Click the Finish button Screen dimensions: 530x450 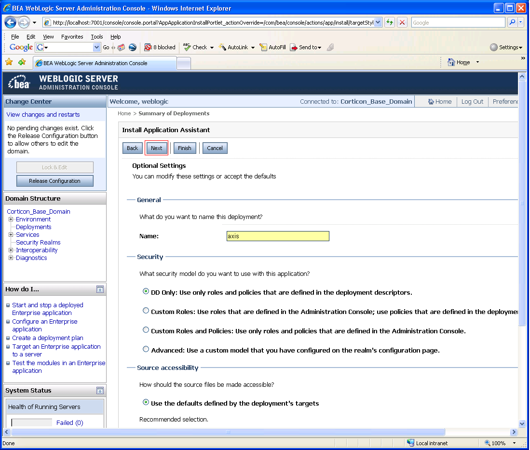[x=185, y=148]
